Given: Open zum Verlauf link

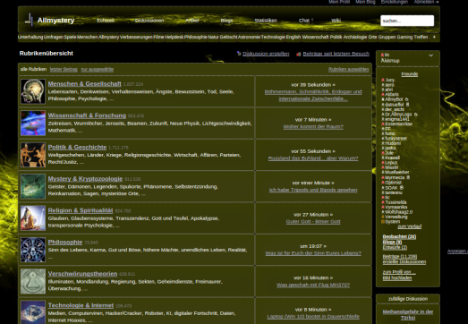Looking at the screenshot, I should 410,226.
